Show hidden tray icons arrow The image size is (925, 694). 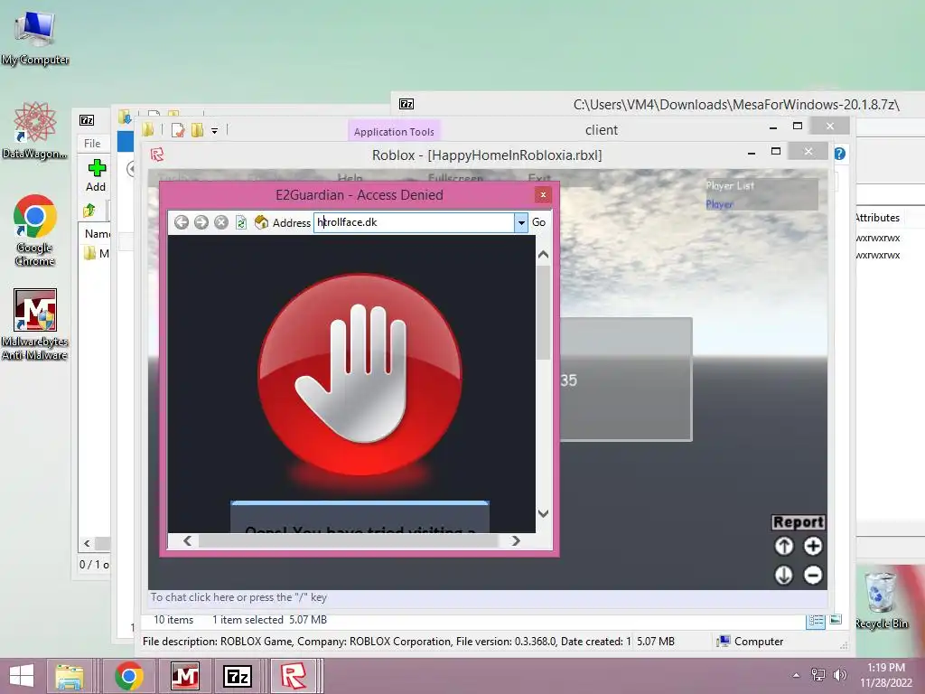click(x=796, y=675)
